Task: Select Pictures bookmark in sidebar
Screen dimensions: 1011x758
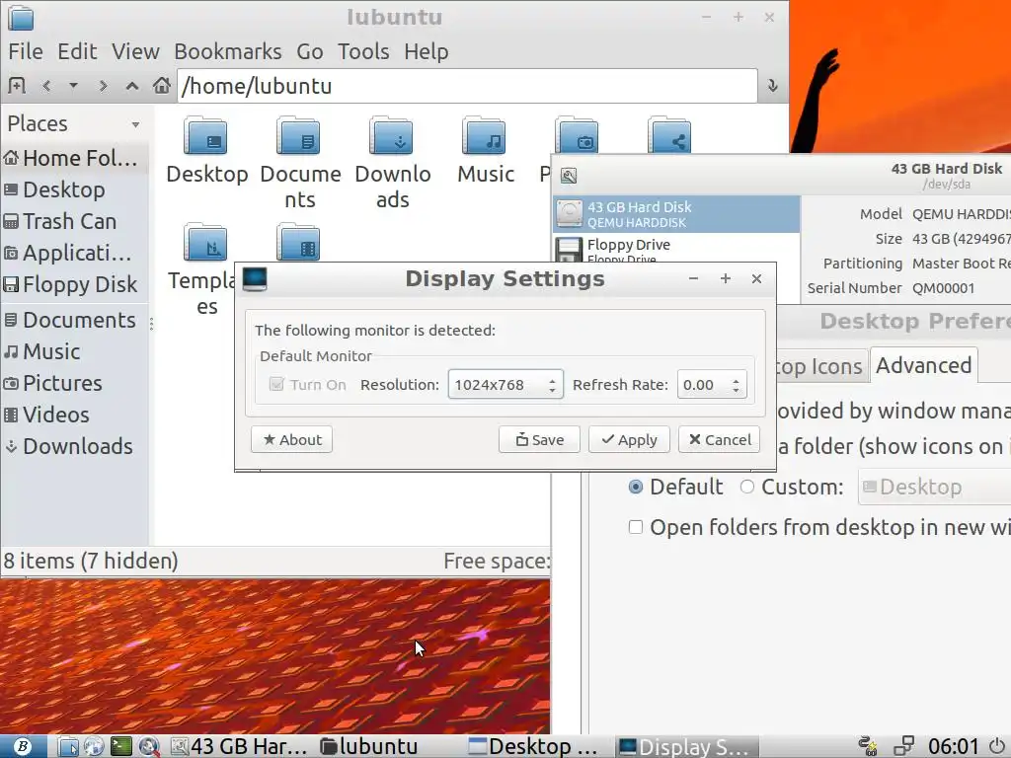Action: 74,383
